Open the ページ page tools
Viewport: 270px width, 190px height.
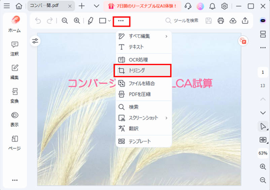pyautogui.click(x=14, y=143)
